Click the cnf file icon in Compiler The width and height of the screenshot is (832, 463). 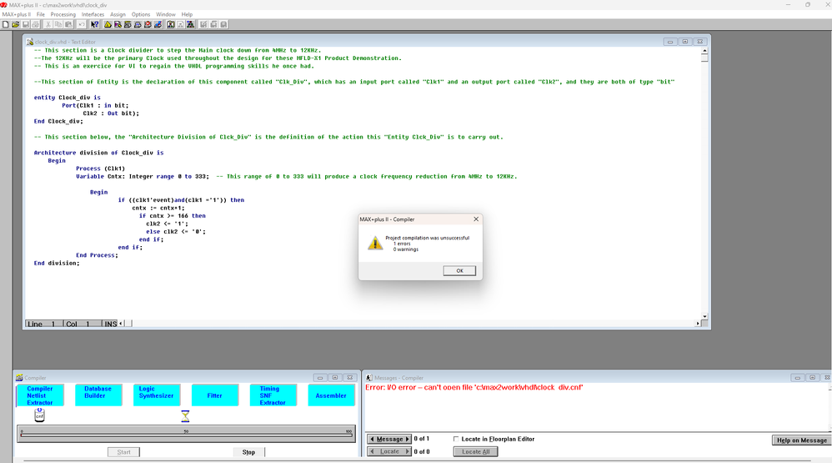pyautogui.click(x=39, y=415)
